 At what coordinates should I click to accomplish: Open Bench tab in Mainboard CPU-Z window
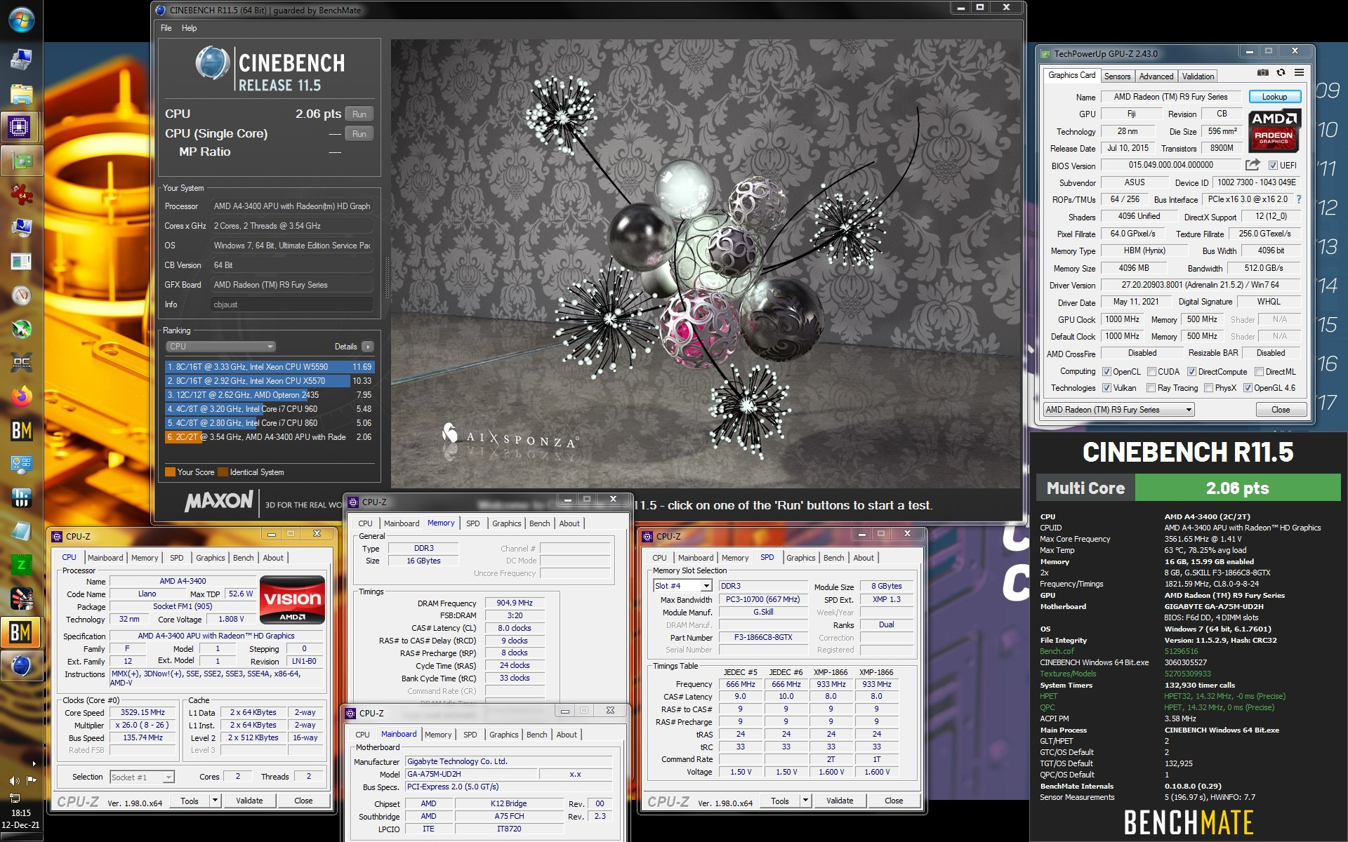[x=536, y=735]
